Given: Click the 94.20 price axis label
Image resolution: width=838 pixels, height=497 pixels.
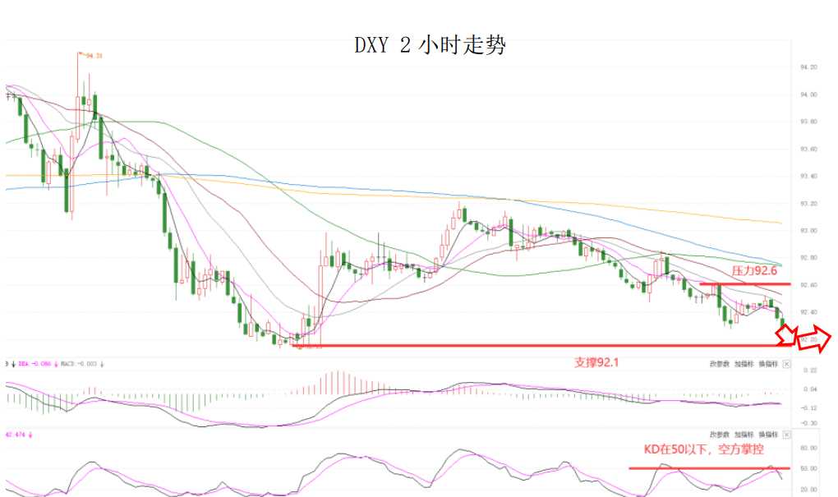Looking at the screenshot, I should point(808,67).
